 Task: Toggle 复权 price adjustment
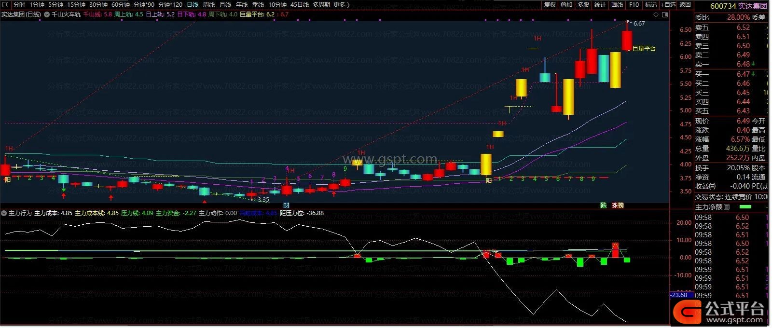(x=550, y=5)
